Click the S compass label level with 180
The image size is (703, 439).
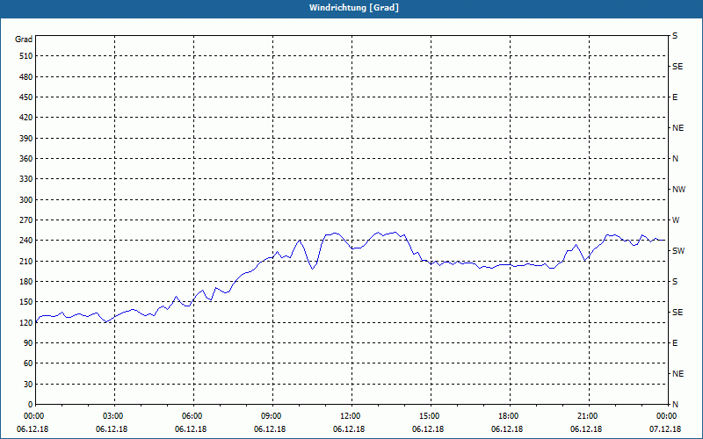(675, 282)
